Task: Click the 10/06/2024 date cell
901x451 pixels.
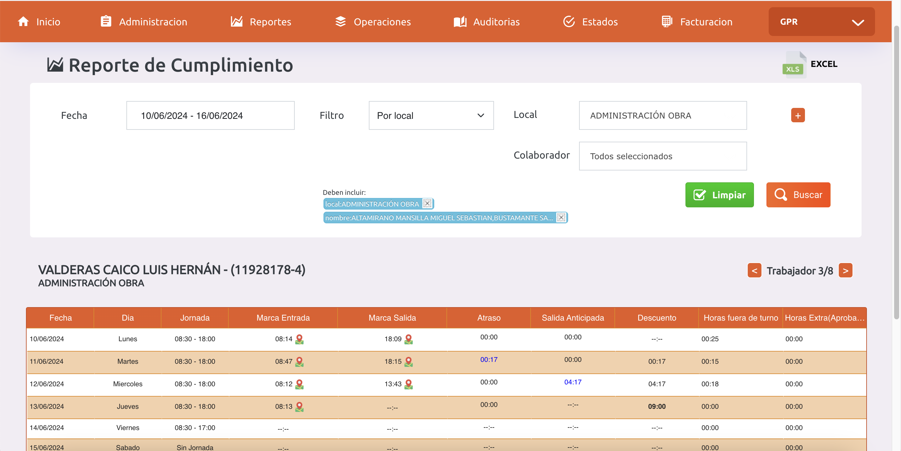Action: (x=47, y=339)
